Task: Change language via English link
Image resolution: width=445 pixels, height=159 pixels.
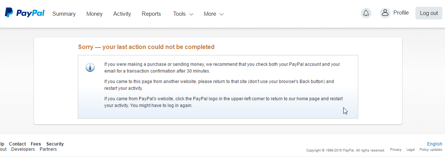Action: click(x=435, y=144)
